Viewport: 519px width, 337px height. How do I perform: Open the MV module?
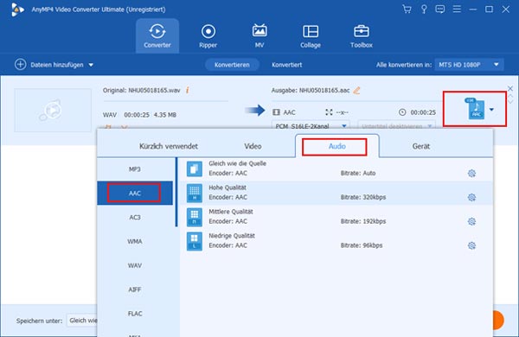point(259,36)
